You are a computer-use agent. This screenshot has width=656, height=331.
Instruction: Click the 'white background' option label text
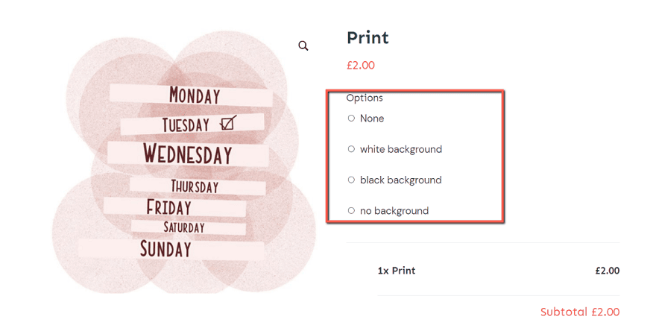coord(401,149)
